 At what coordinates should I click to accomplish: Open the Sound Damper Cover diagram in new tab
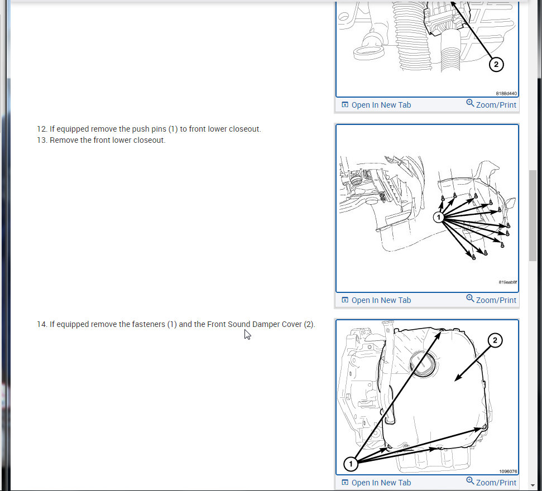pos(376,483)
